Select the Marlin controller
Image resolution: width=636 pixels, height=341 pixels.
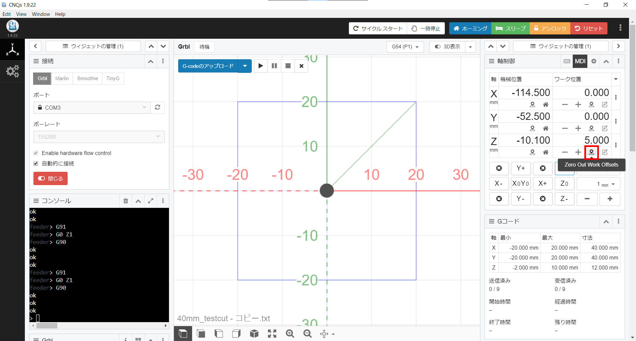pyautogui.click(x=62, y=78)
